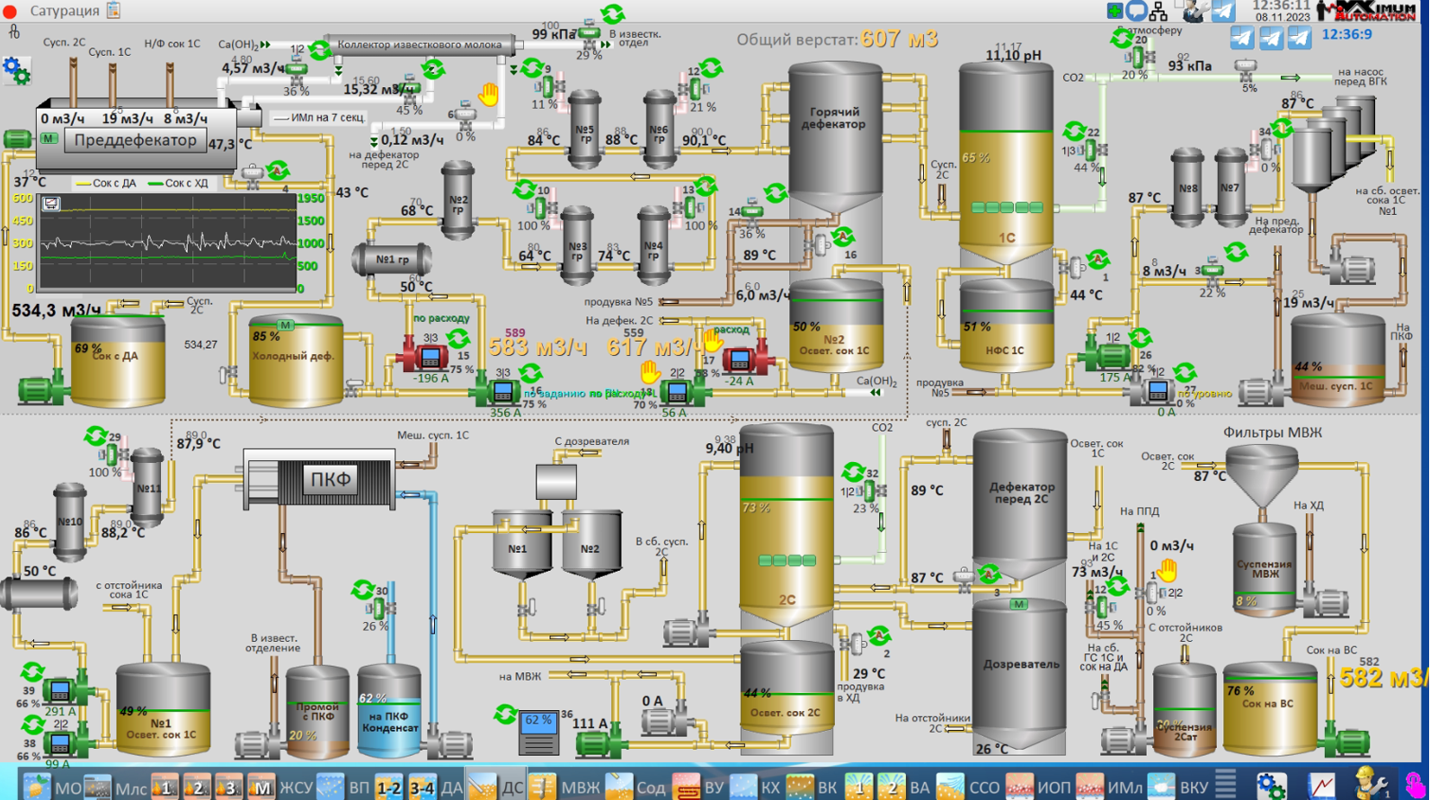Open the list lines icon after ВКУ

pos(1225,782)
